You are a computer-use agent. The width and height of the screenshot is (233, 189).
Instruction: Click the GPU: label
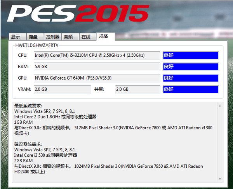pos(23,78)
